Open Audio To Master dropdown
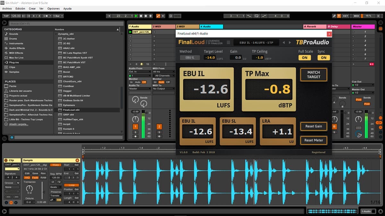385x216 pixels. tap(140, 89)
